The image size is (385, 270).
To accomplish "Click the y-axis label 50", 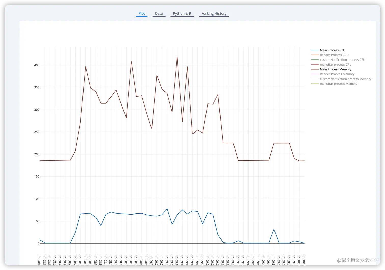I will coord(38,221).
